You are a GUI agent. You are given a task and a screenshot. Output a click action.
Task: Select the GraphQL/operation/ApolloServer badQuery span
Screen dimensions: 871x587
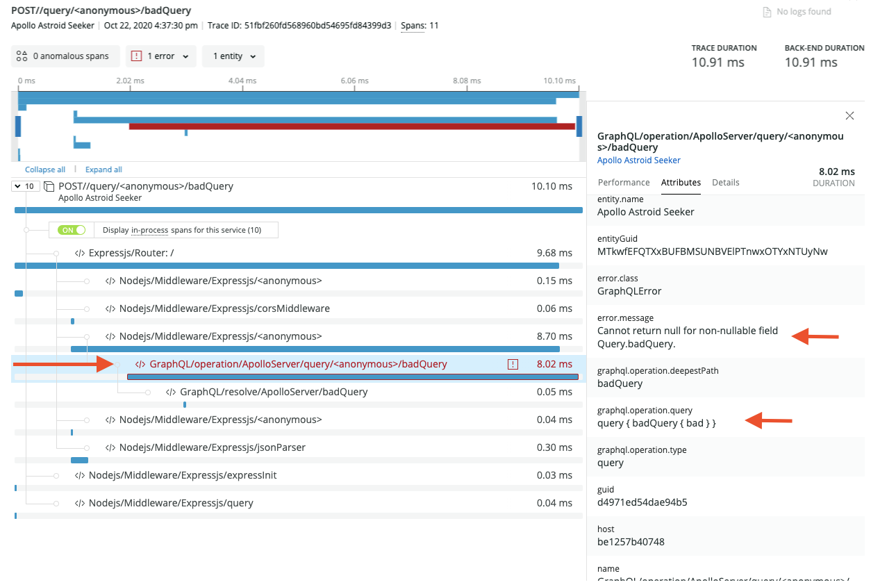299,368
